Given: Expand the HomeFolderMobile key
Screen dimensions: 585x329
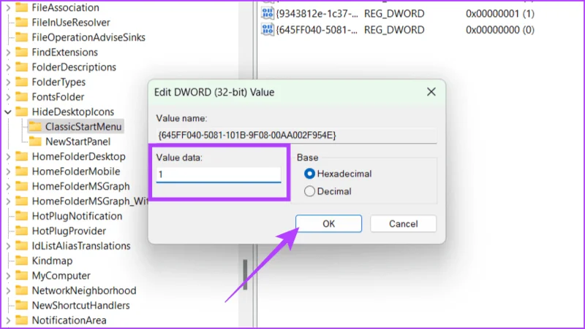Looking at the screenshot, I should point(8,171).
